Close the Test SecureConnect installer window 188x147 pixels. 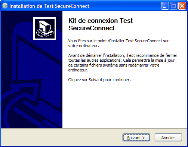tap(182, 6)
